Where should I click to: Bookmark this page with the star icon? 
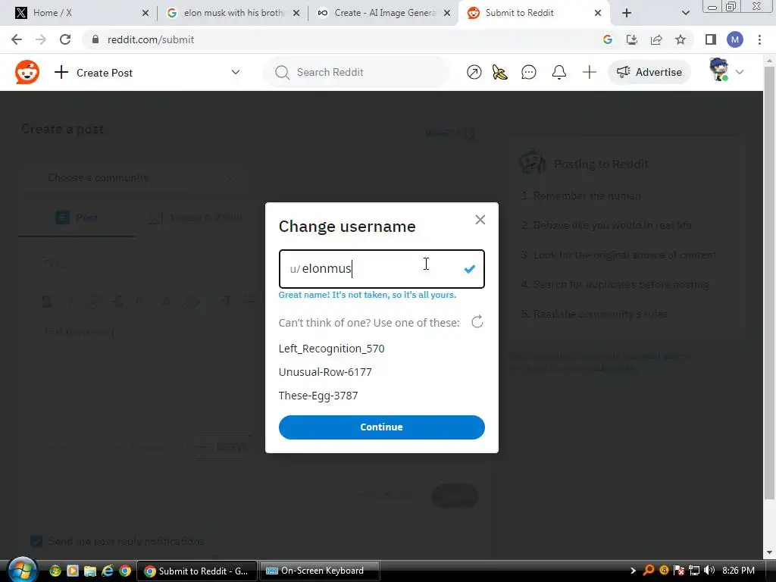click(x=681, y=39)
